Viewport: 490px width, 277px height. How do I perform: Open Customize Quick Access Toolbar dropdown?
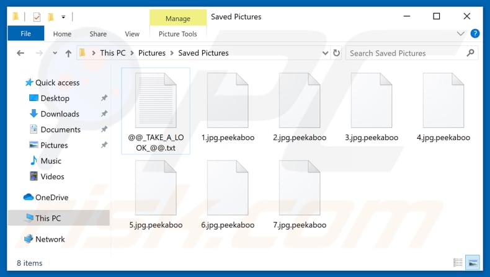coord(64,17)
